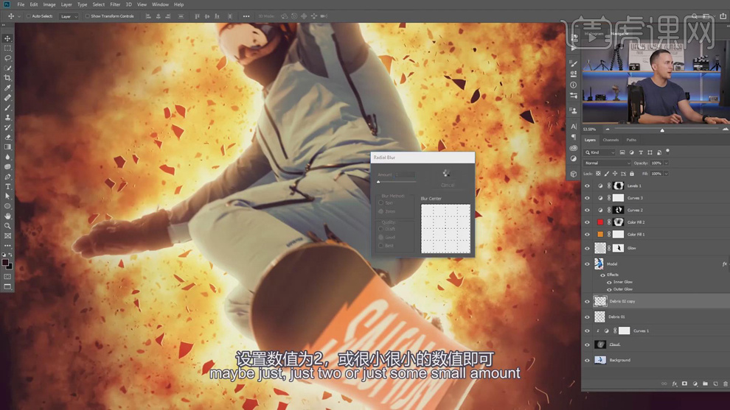Select Zoom blur method radio

pyautogui.click(x=380, y=211)
